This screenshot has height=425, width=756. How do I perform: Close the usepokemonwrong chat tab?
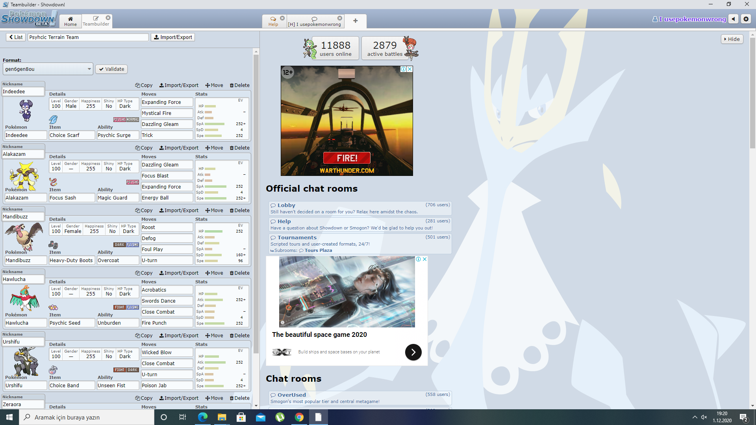[x=340, y=18]
